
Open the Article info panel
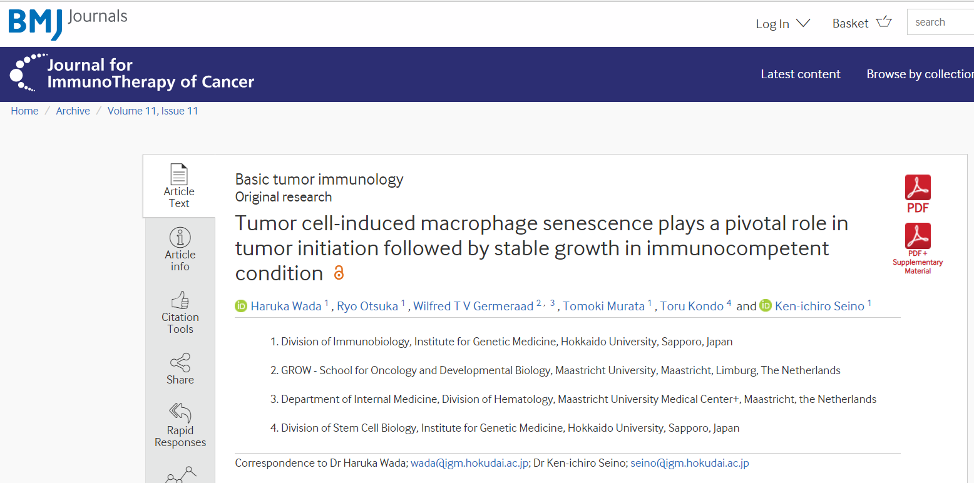[180, 238]
